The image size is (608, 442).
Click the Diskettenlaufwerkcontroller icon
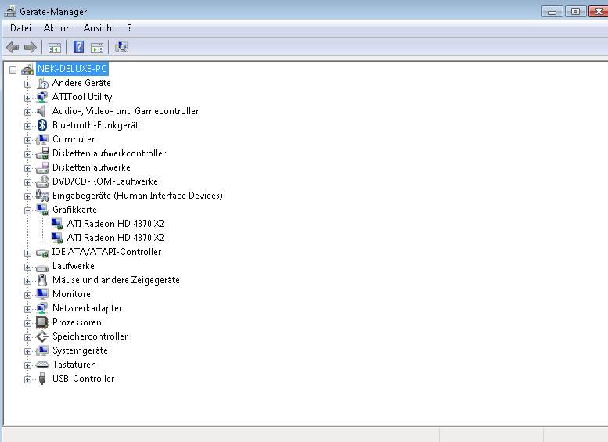click(42, 153)
